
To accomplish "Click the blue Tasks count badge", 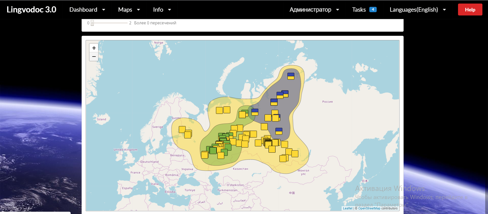I will click(x=373, y=10).
